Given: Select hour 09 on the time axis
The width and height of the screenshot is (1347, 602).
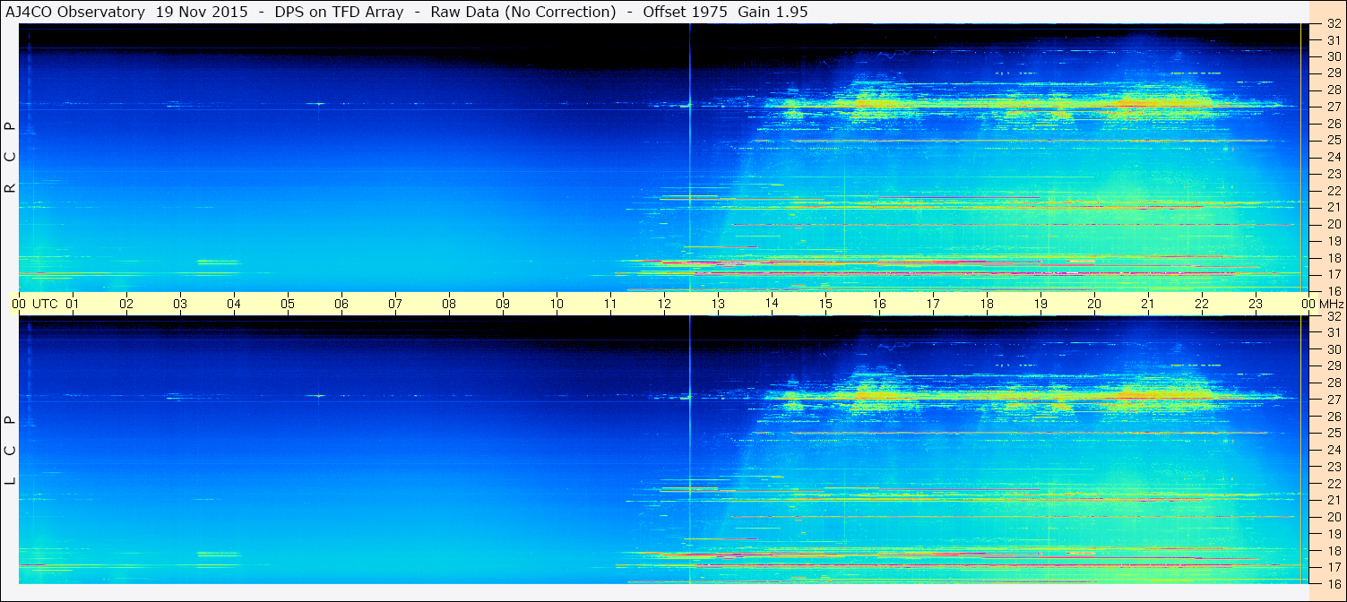Looking at the screenshot, I should 503,304.
